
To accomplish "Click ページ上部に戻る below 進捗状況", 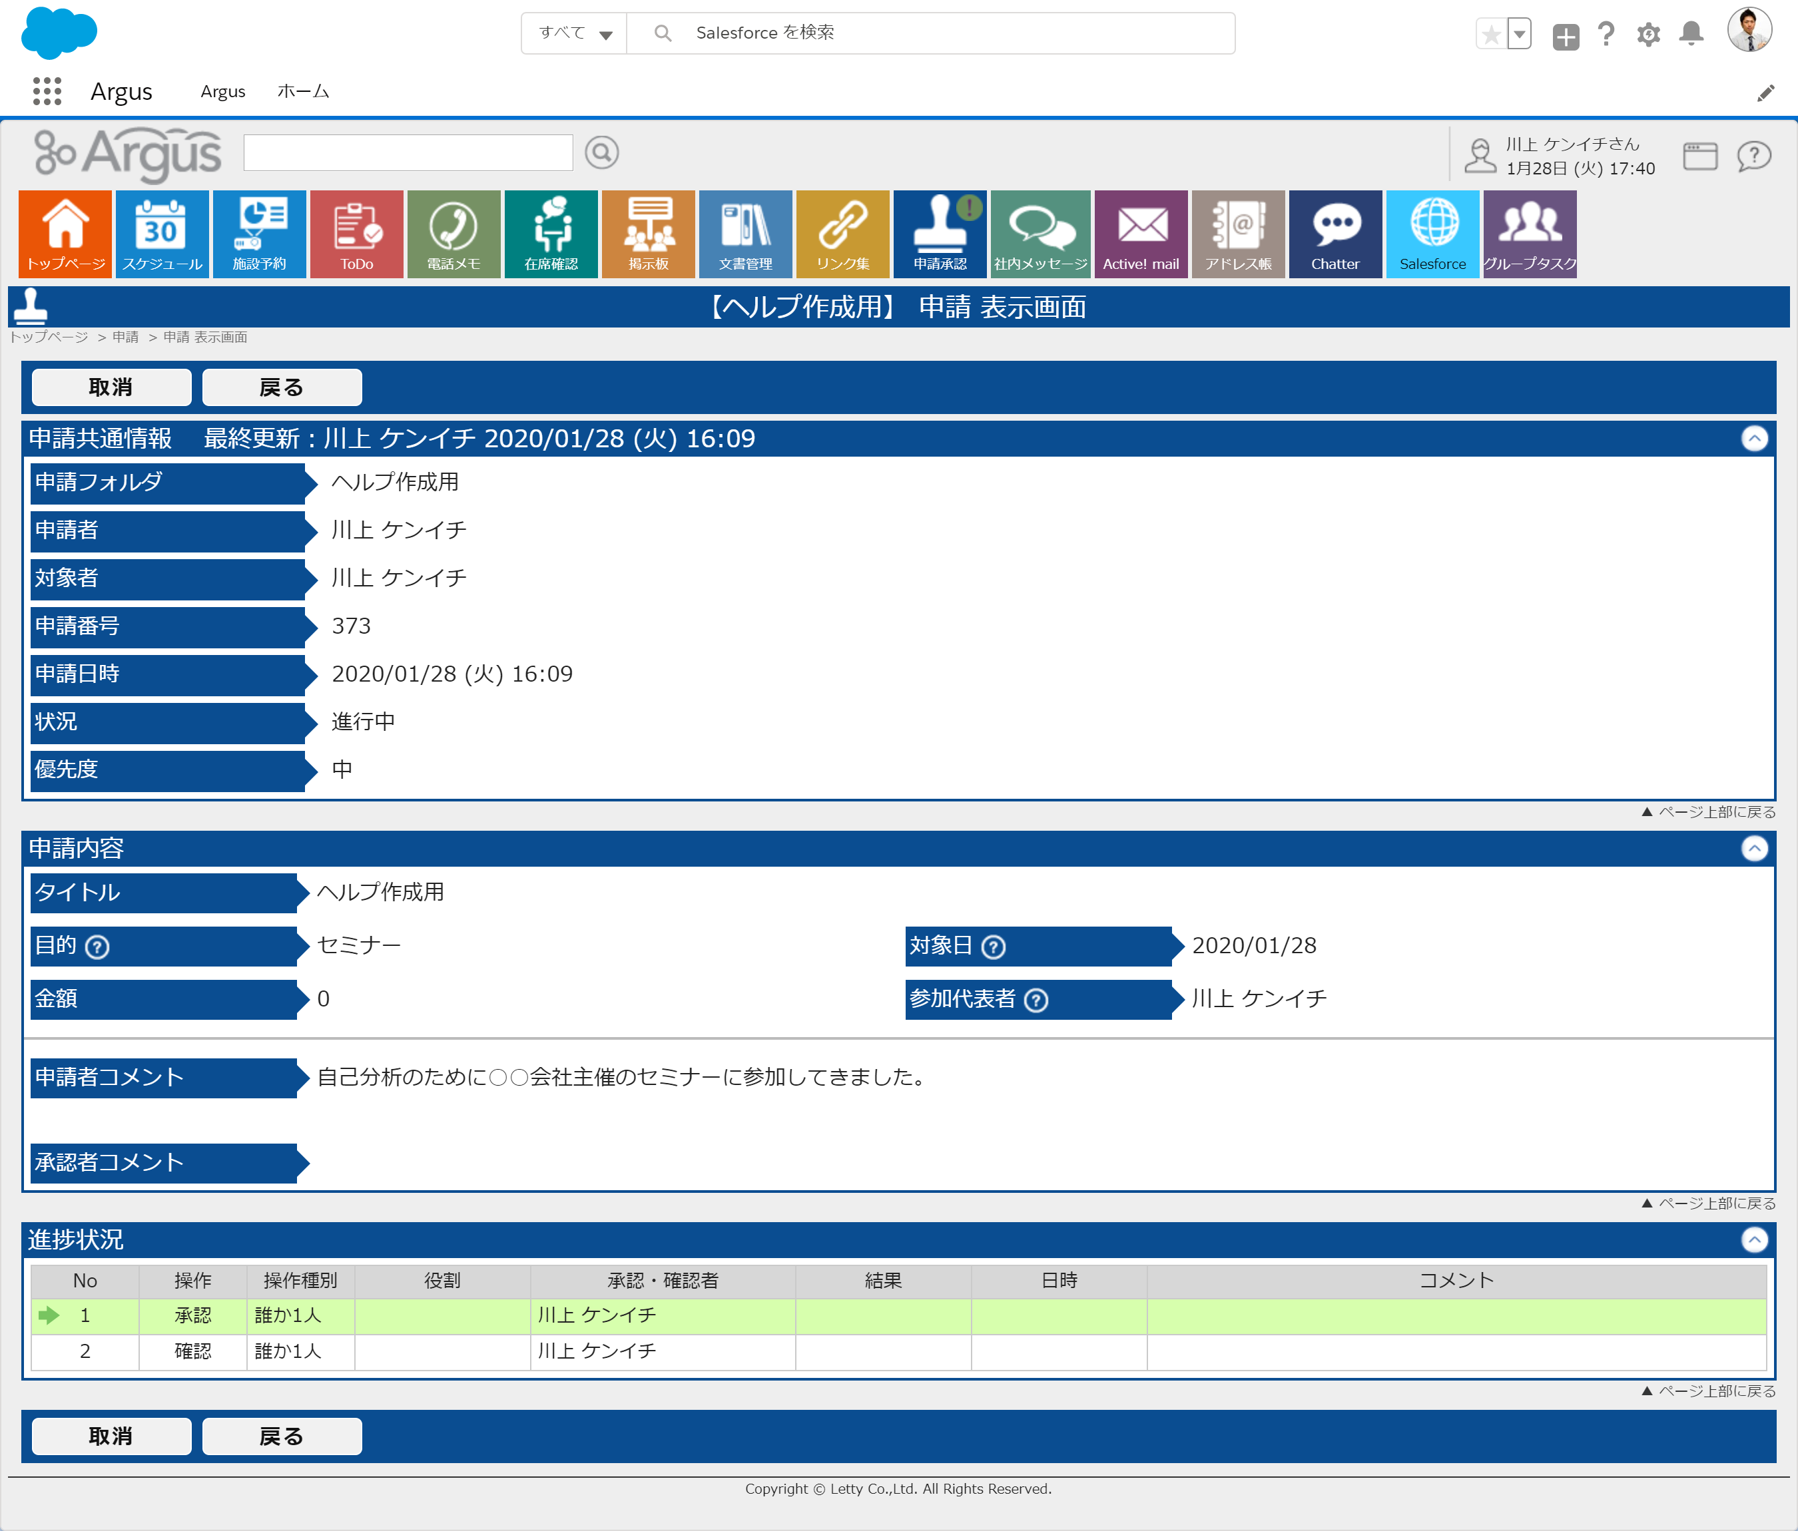I will [x=1709, y=1391].
